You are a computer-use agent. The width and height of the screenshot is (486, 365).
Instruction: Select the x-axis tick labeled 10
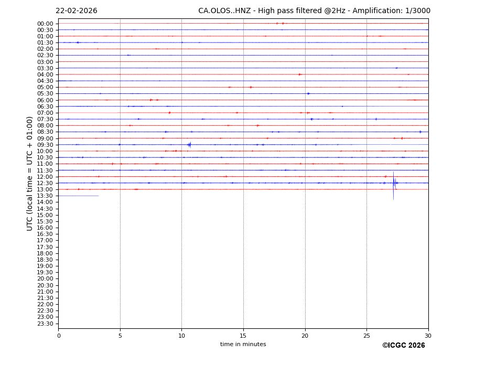pos(181,336)
